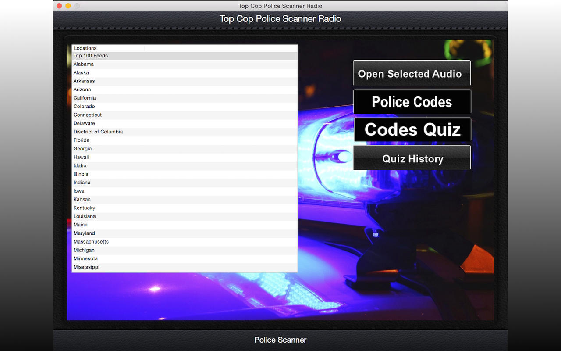Click the Connecticut row
The image size is (561, 351).
185,115
